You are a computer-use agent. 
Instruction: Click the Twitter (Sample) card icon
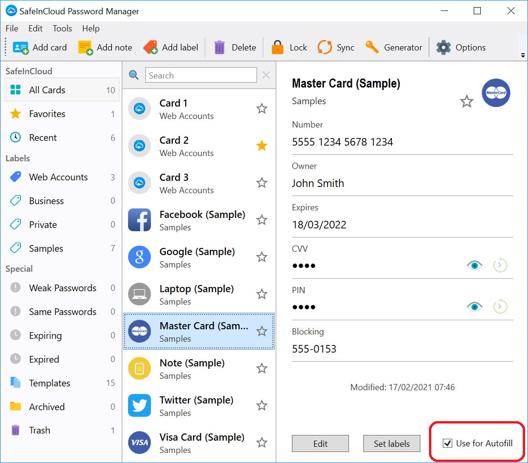139,405
